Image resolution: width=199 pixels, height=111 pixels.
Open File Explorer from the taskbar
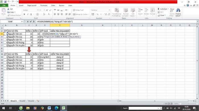(28, 108)
